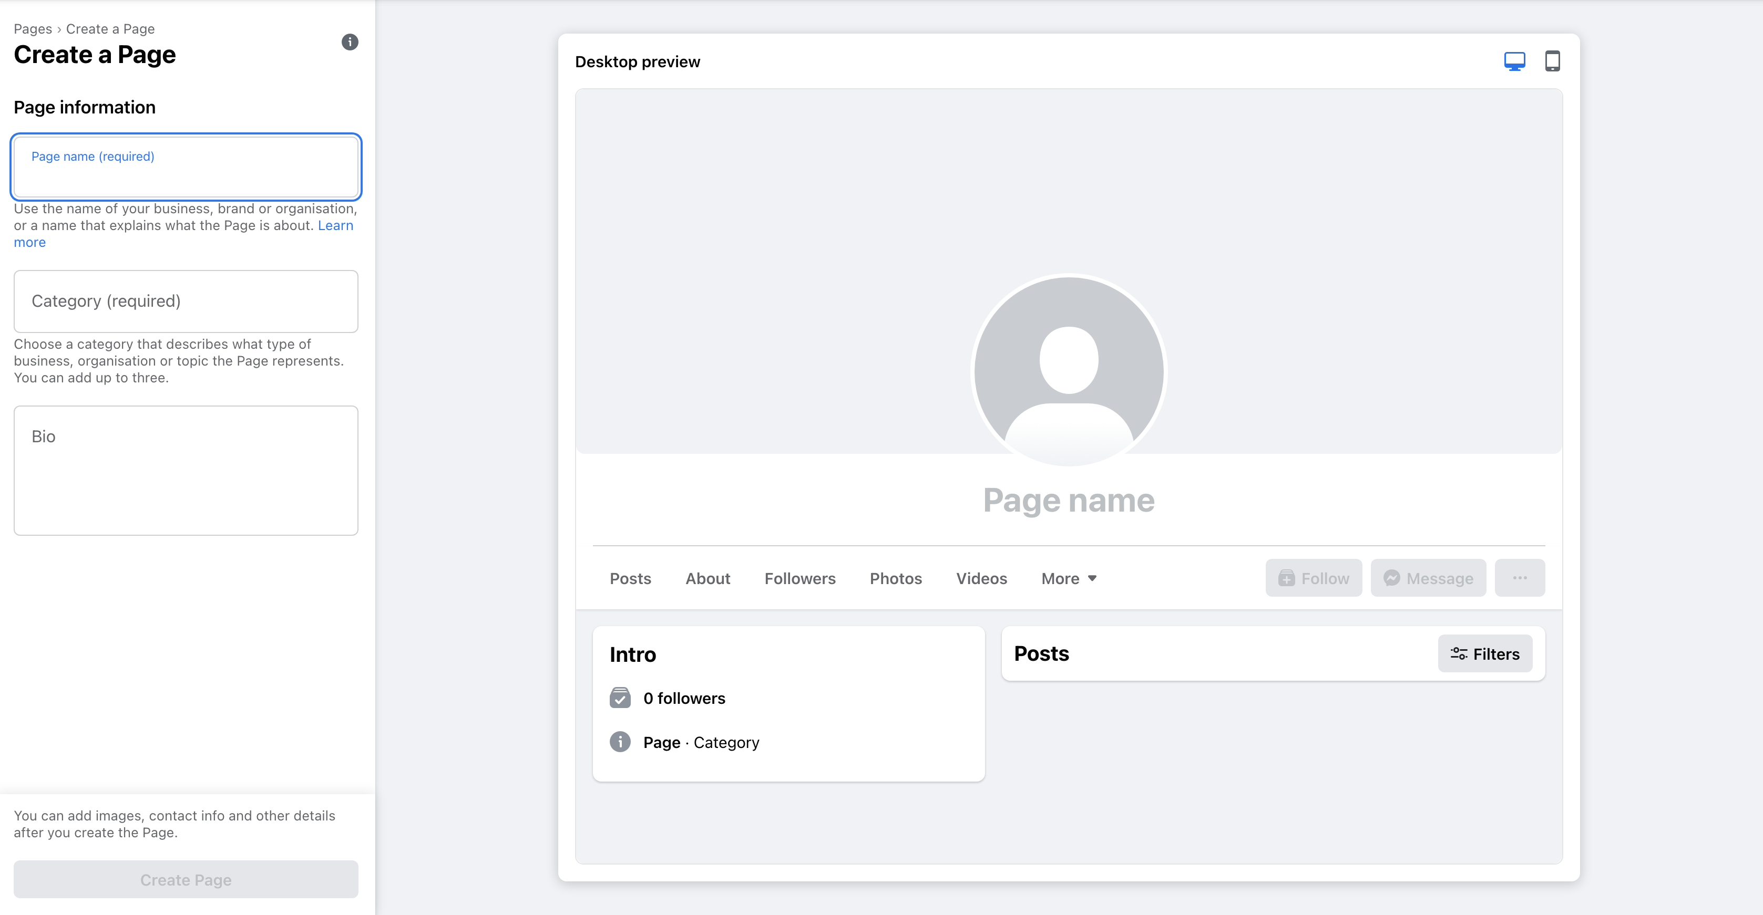
Task: Click the info icon next to Create a Page
Action: pyautogui.click(x=348, y=42)
